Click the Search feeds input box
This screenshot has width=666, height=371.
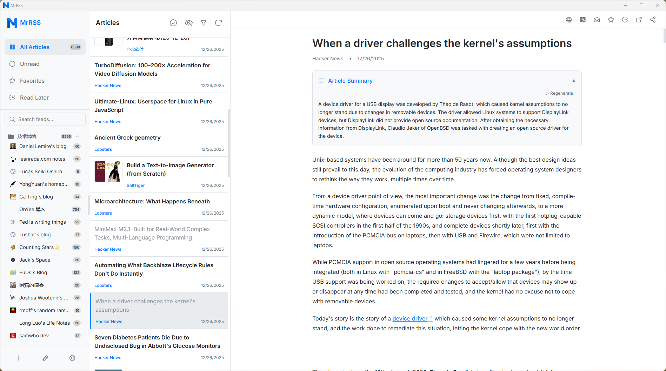pos(45,119)
